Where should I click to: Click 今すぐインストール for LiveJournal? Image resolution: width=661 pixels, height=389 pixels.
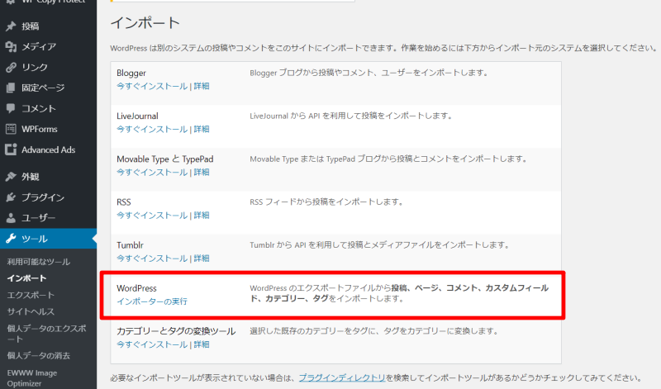tap(152, 129)
